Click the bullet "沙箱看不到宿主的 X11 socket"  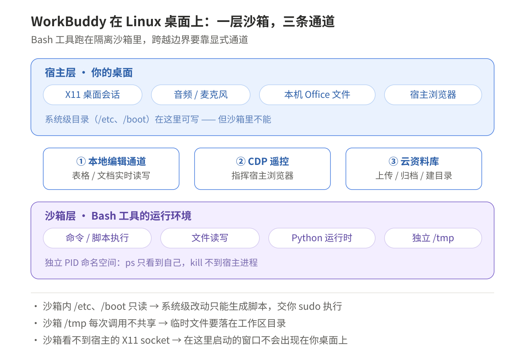tap(106, 340)
